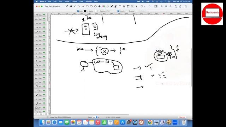226x127 pixels.
Task: Open the Object menu
Action: (74, 1)
